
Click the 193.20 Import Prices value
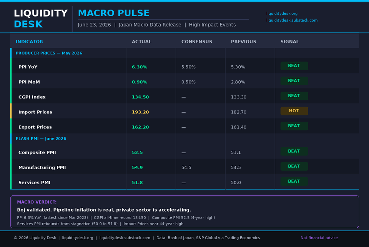point(140,112)
